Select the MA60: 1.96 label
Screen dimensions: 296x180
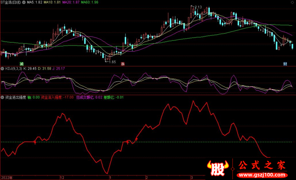(90, 3)
